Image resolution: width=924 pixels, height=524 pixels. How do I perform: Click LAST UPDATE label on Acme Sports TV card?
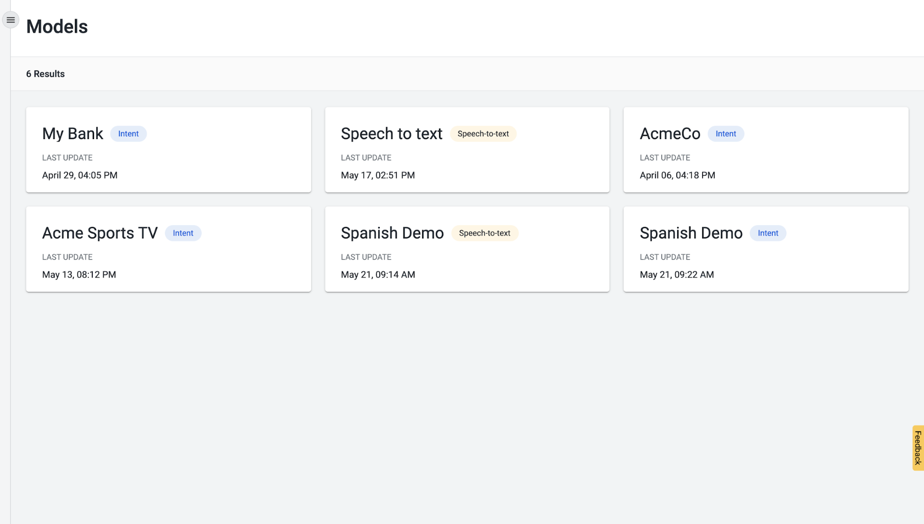pyautogui.click(x=67, y=257)
